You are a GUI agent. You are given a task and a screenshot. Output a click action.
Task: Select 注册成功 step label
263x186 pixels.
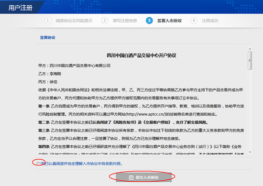click(210, 21)
